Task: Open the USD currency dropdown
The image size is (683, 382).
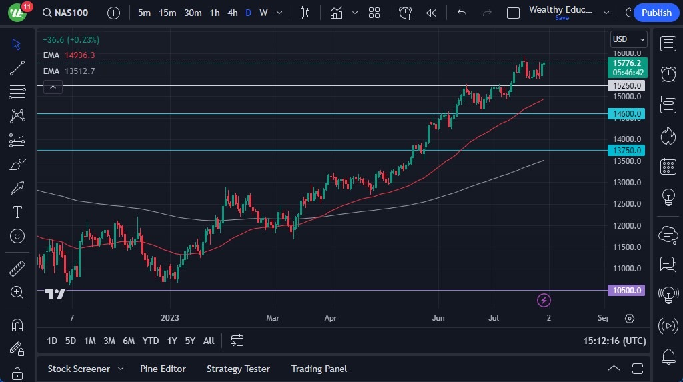Action: [628, 39]
